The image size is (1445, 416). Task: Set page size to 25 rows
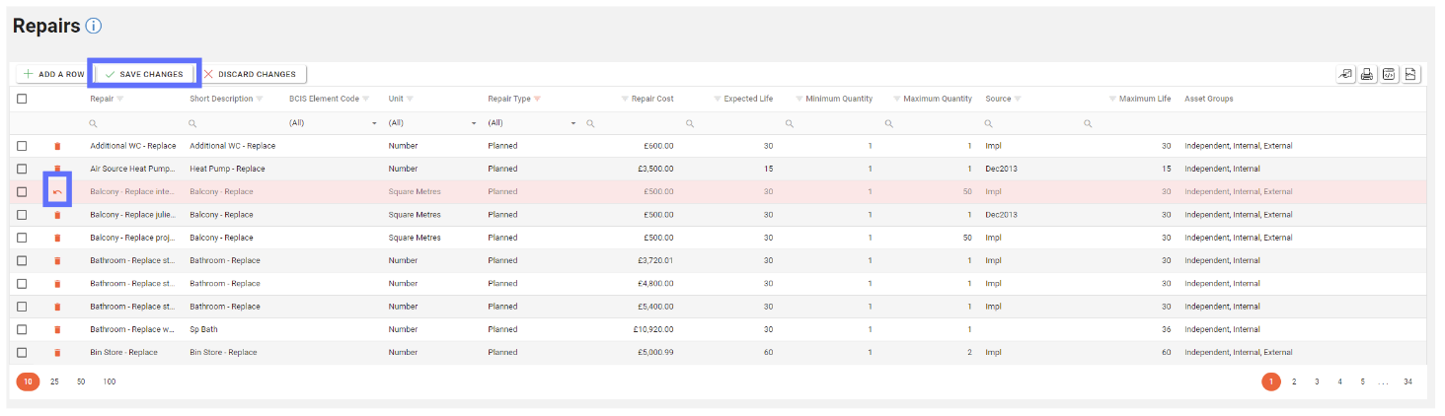coord(54,381)
